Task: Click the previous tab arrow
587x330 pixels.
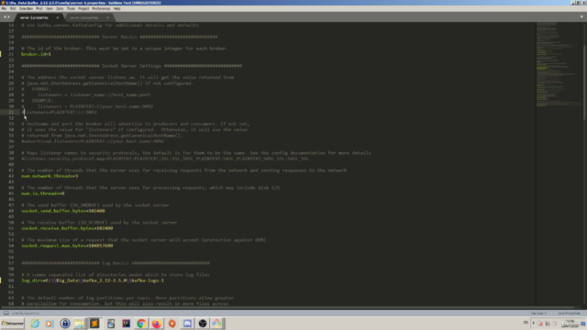Action: click(5, 17)
